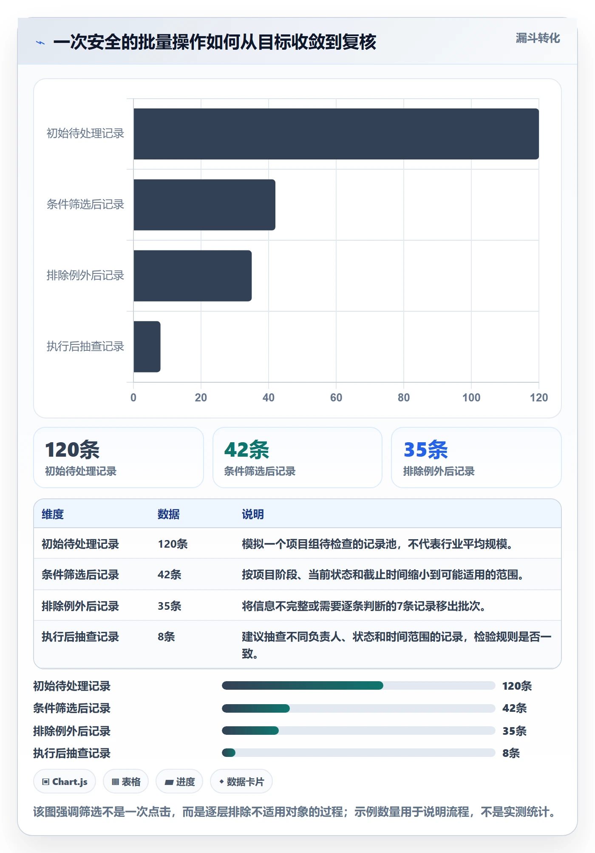Click the 漏斗转化 label in header

(x=538, y=38)
